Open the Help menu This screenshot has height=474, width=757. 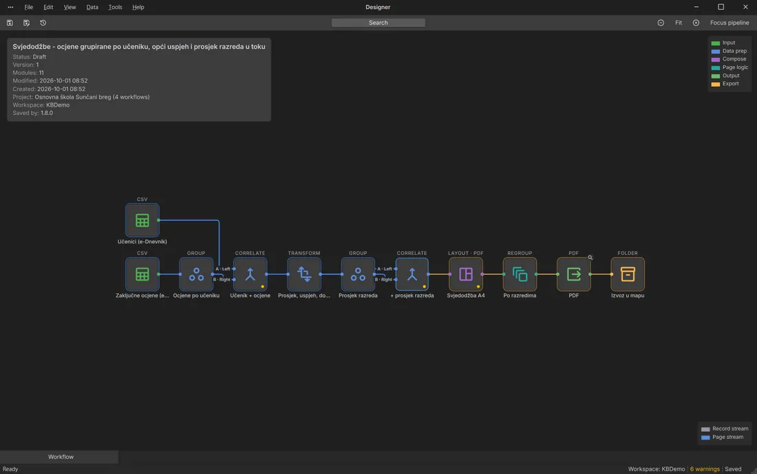(138, 8)
